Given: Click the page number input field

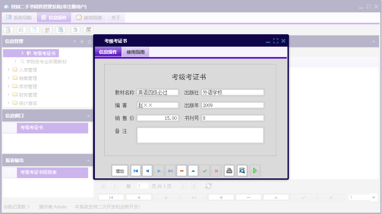Looking at the screenshot, I should click(142, 186).
